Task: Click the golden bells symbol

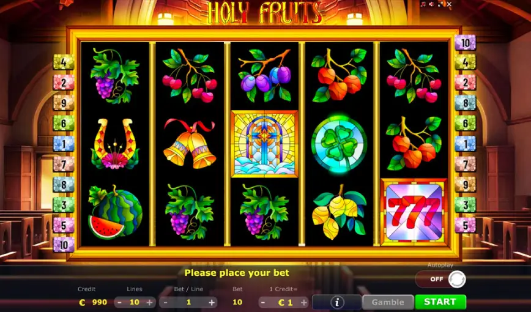Action: coord(190,144)
